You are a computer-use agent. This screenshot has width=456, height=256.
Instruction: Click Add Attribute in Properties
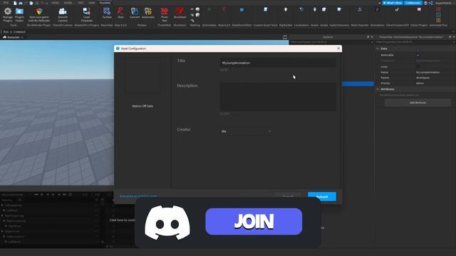click(418, 102)
